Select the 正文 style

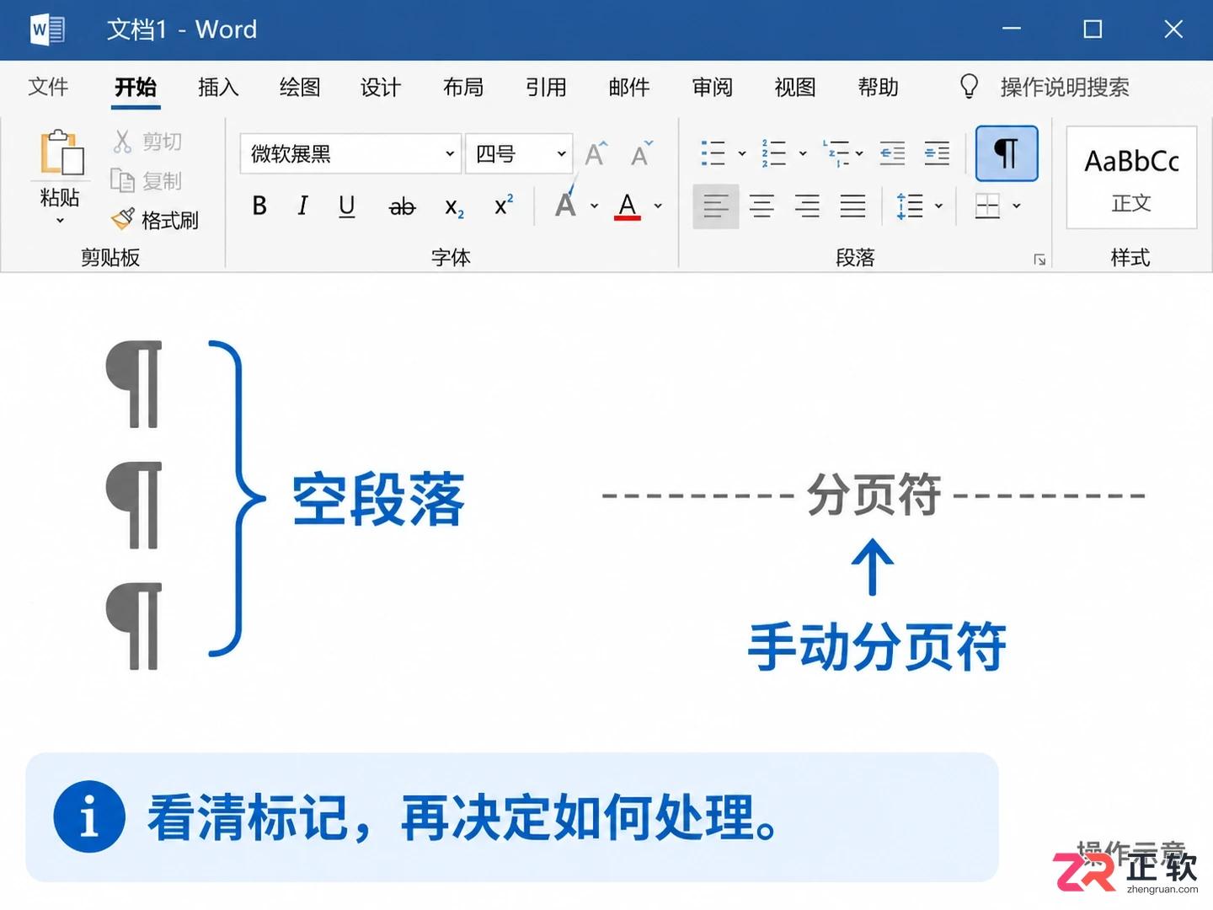tap(1131, 177)
